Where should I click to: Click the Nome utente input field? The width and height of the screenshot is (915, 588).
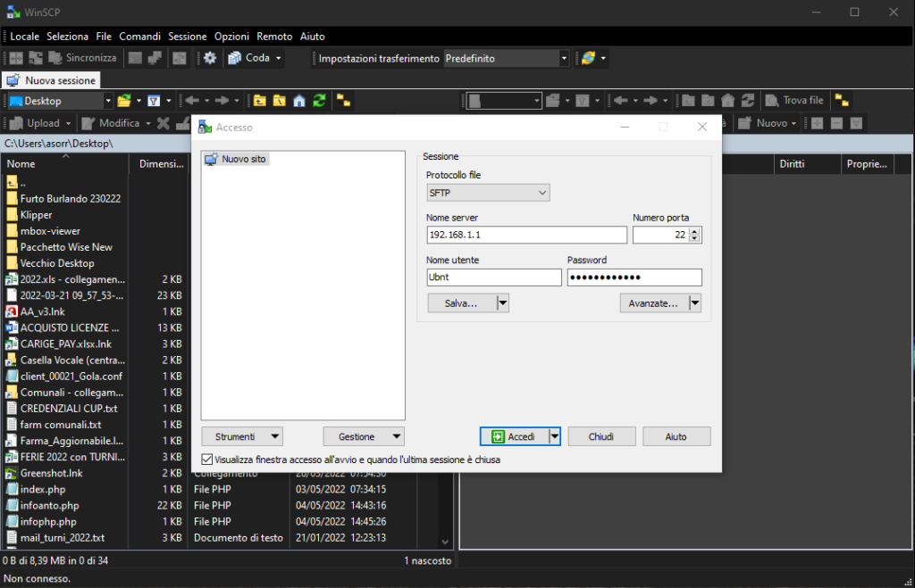[x=493, y=277]
